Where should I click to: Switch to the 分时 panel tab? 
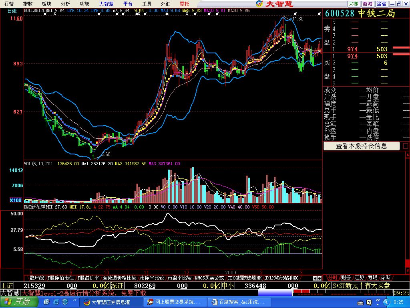pyautogui.click(x=333, y=278)
